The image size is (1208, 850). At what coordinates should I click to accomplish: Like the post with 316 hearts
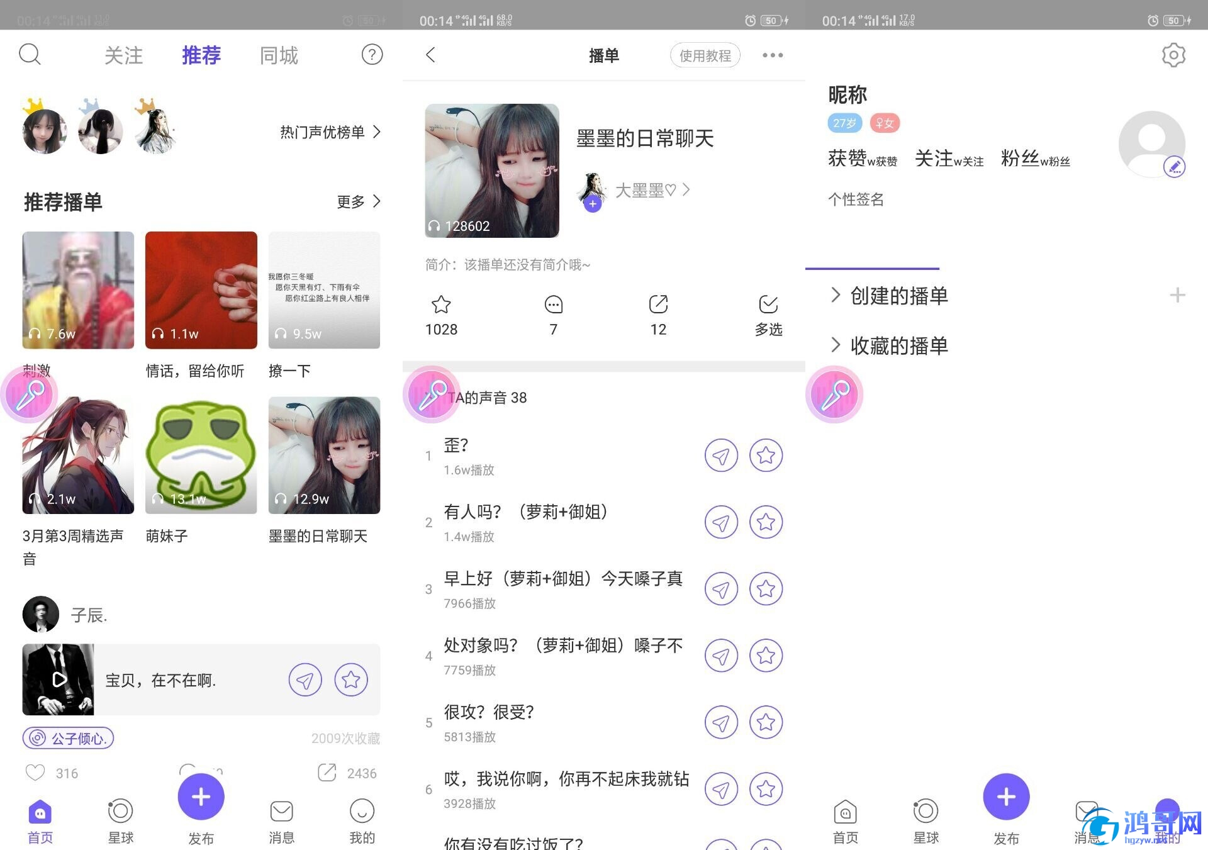(35, 773)
